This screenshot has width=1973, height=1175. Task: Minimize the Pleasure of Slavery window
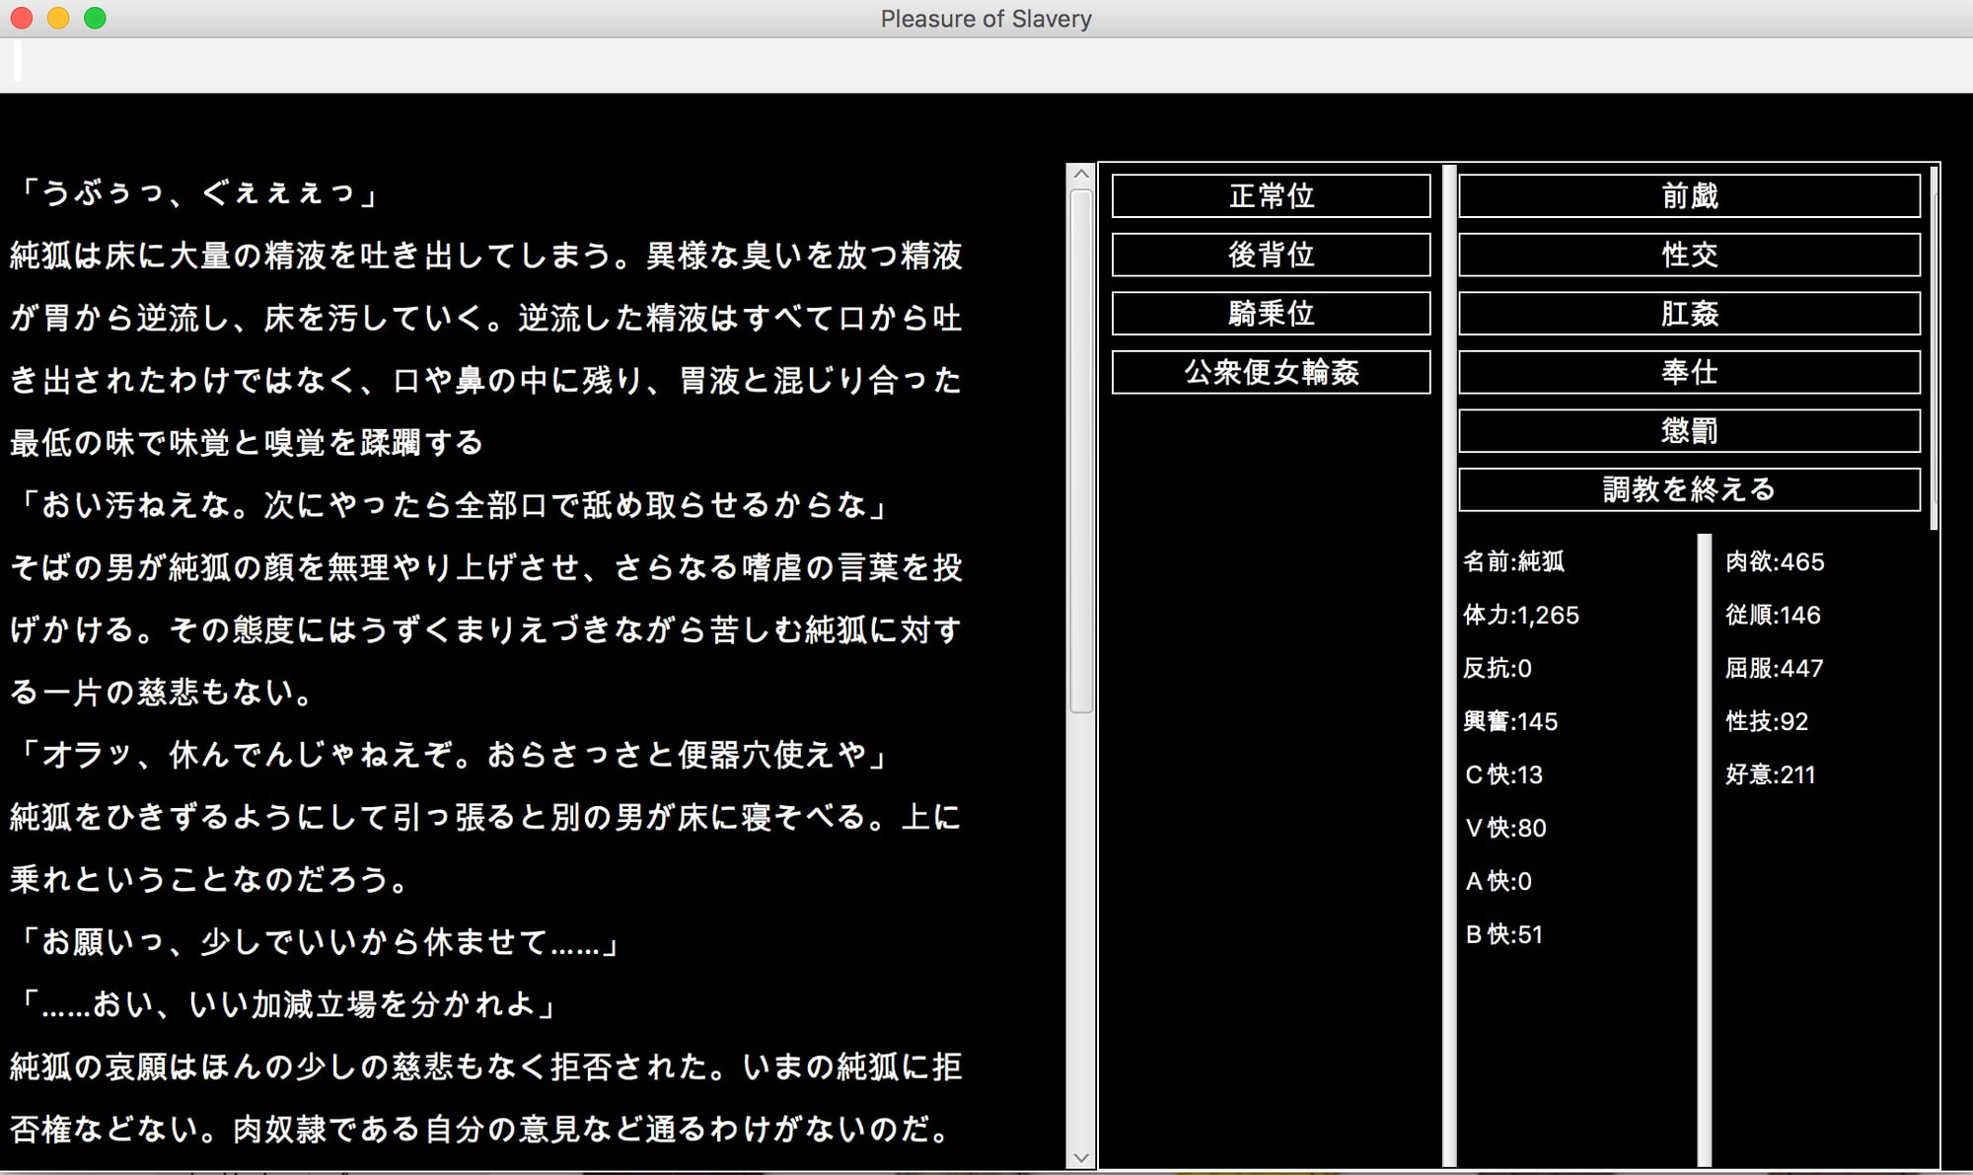point(56,17)
